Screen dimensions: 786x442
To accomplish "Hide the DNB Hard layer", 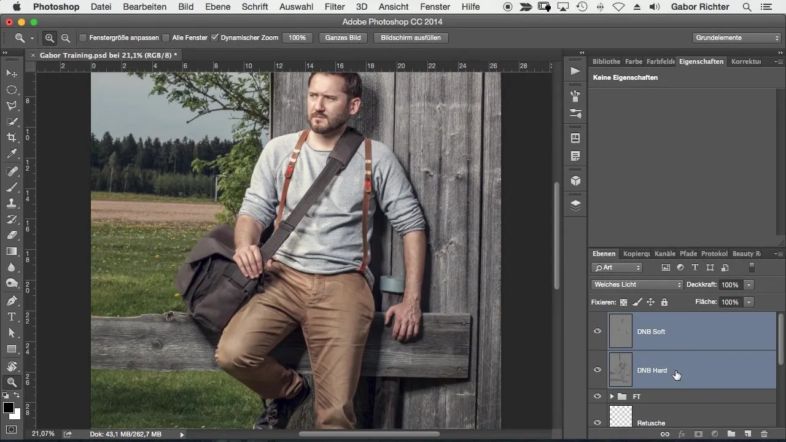I will coord(597,370).
